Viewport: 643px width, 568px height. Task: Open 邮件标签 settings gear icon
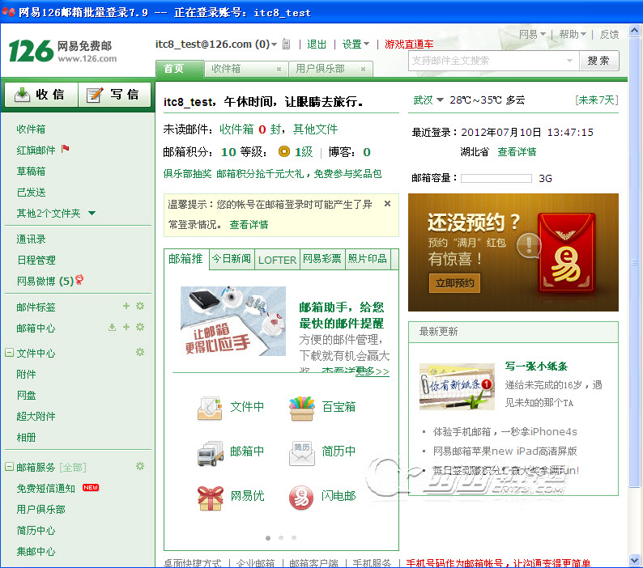[140, 306]
